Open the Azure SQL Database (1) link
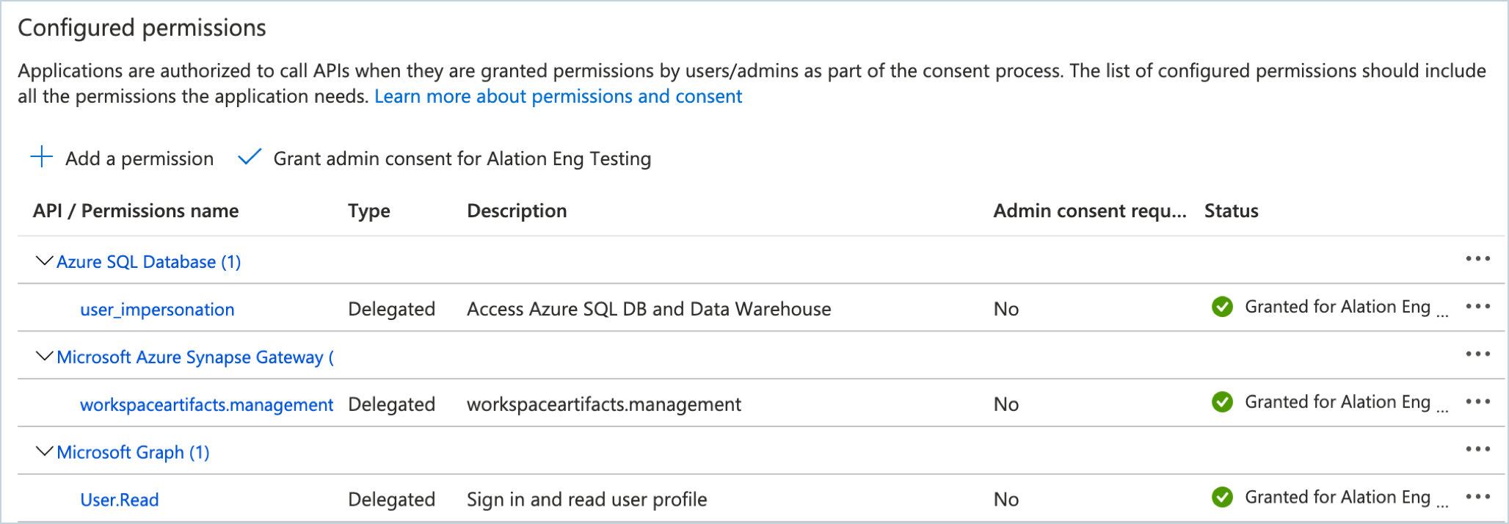Screen dimensions: 1509x524 tap(149, 262)
